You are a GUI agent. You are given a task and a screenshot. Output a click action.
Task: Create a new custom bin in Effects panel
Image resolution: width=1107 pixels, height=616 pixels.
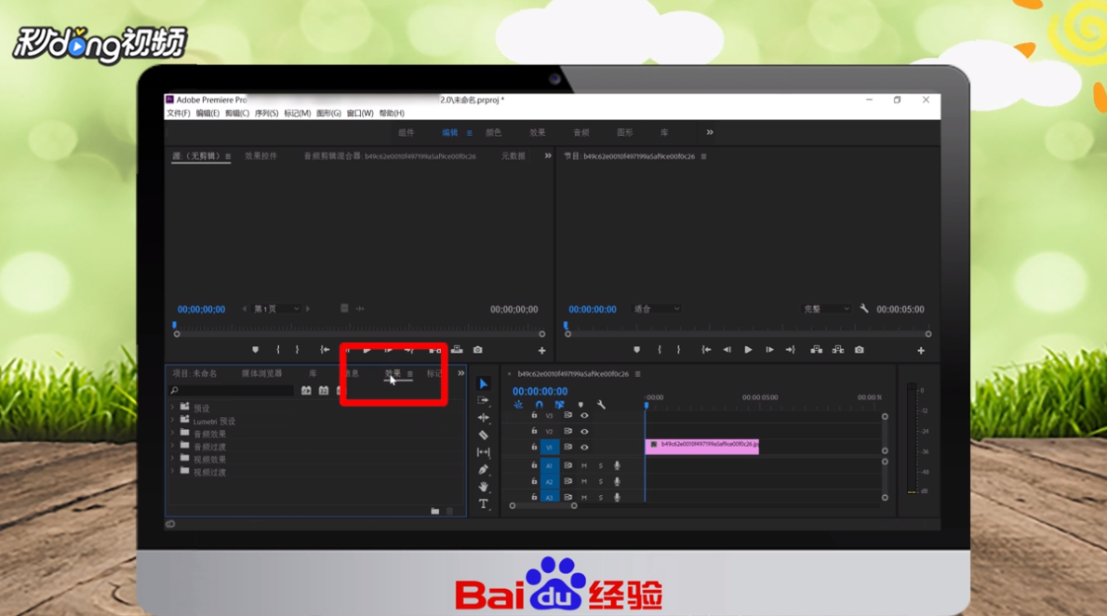coord(435,511)
